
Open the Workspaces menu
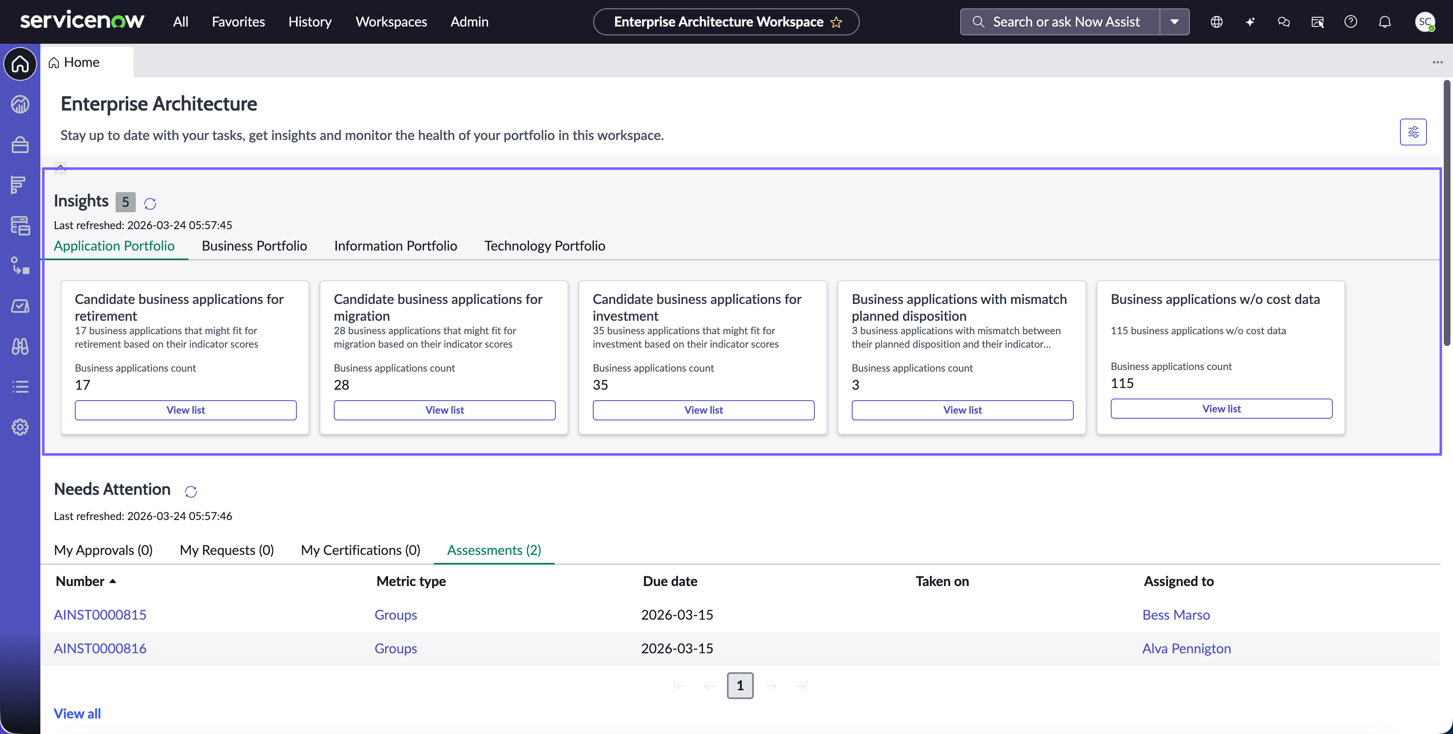(391, 21)
